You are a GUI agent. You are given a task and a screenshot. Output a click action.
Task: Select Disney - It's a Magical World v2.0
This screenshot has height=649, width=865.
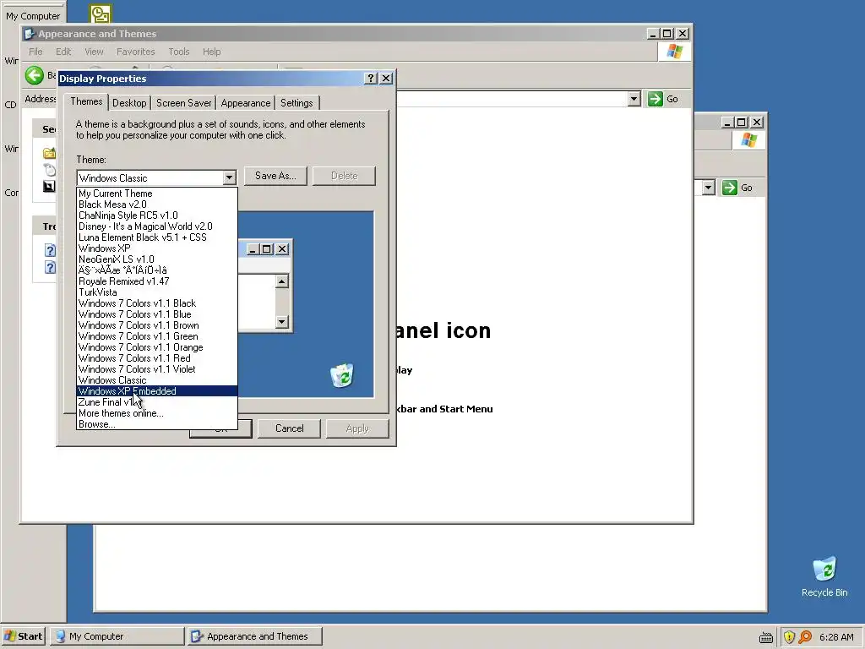[x=157, y=226]
